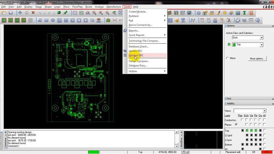Screen dimensions: 274x154
Task: Click the Etch column header link
Action: point(246,115)
